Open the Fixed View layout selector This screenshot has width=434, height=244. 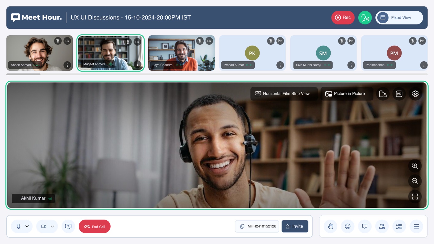pyautogui.click(x=399, y=18)
